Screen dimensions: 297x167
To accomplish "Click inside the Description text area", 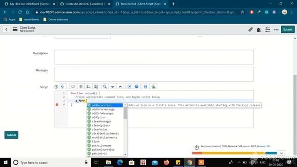I will point(154,57).
